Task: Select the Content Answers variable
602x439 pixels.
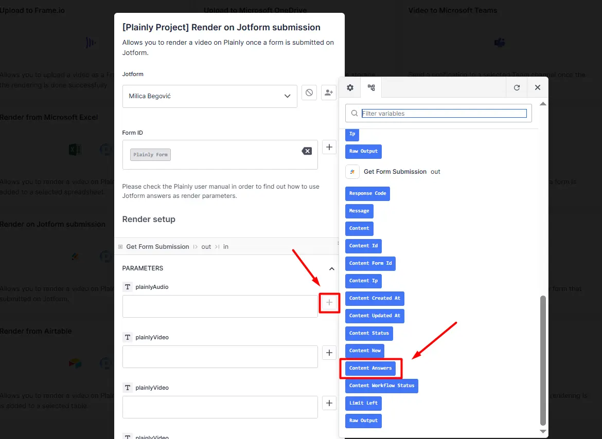Action: point(370,368)
